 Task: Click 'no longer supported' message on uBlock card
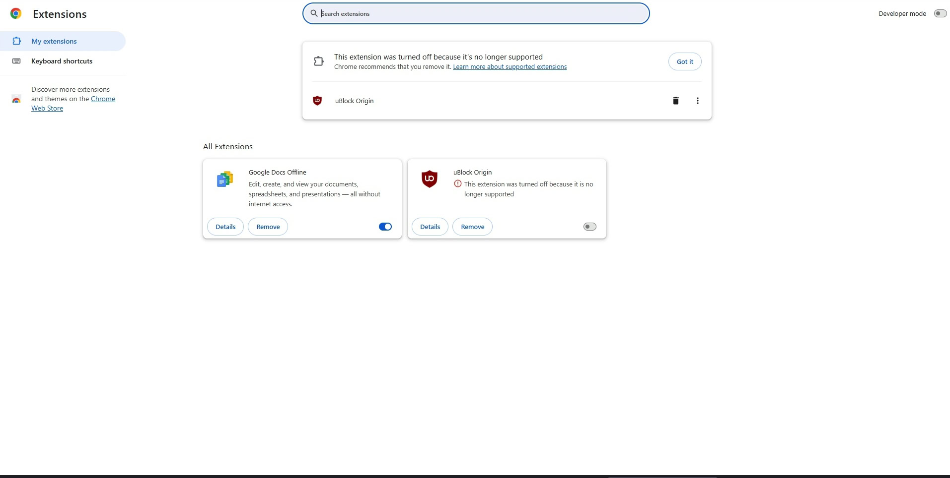click(x=528, y=189)
